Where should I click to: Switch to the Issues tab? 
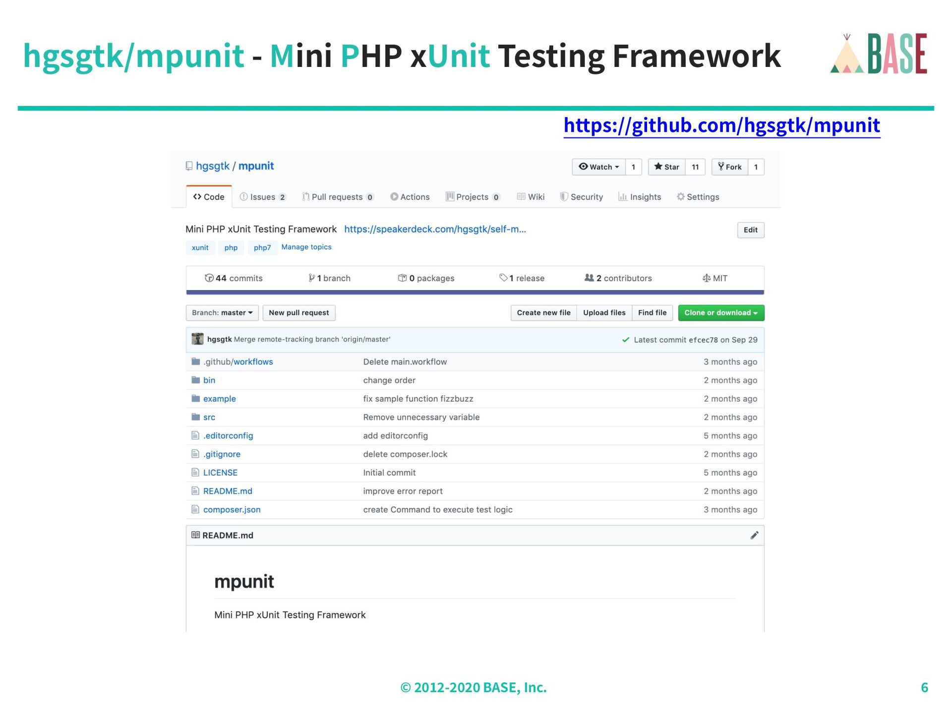pyautogui.click(x=263, y=197)
